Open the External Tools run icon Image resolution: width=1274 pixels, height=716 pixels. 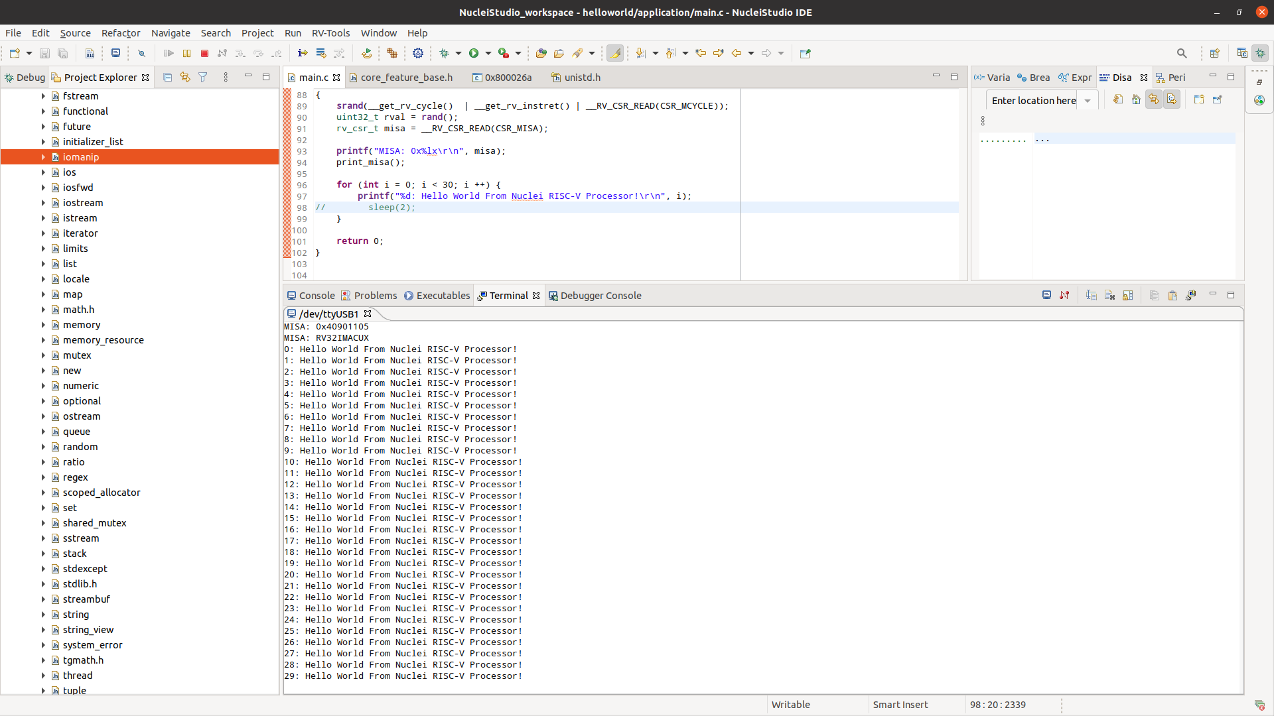click(504, 53)
